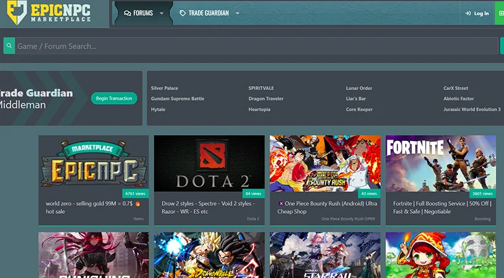Open the Gundam Supreme Battle link
504x278 pixels.
[178, 99]
